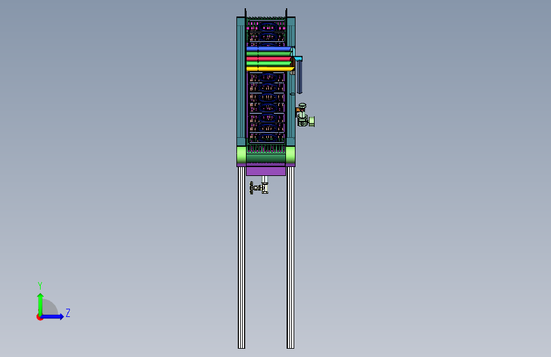Select the light green base housing on the left
Viewport: 551px width, 357px height.
241,155
